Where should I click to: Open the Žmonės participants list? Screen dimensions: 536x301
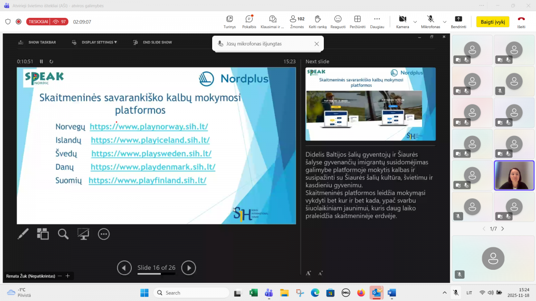tap(297, 21)
